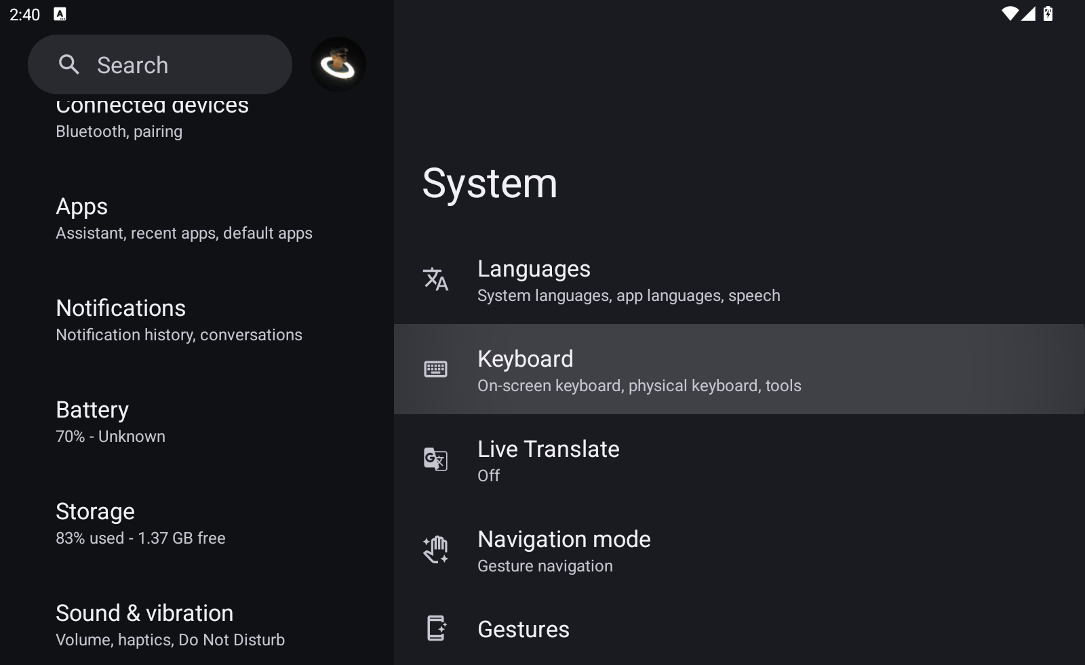
Task: Click the Keyboard icon
Action: (x=435, y=369)
